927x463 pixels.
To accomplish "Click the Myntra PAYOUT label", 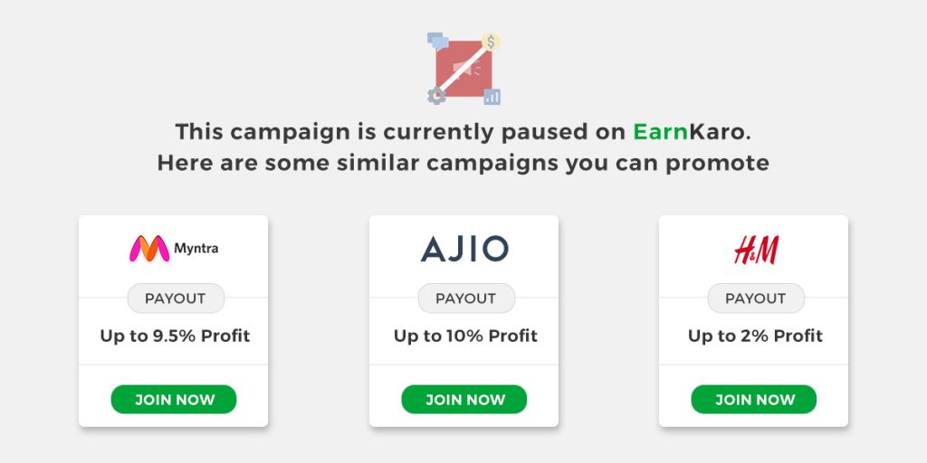I will click(176, 298).
